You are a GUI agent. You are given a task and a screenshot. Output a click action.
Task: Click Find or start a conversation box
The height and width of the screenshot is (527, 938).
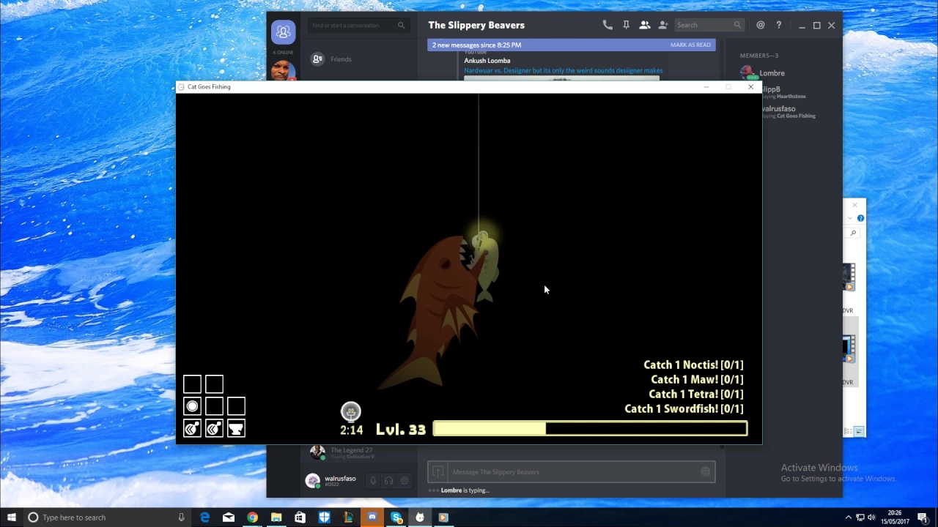[358, 25]
